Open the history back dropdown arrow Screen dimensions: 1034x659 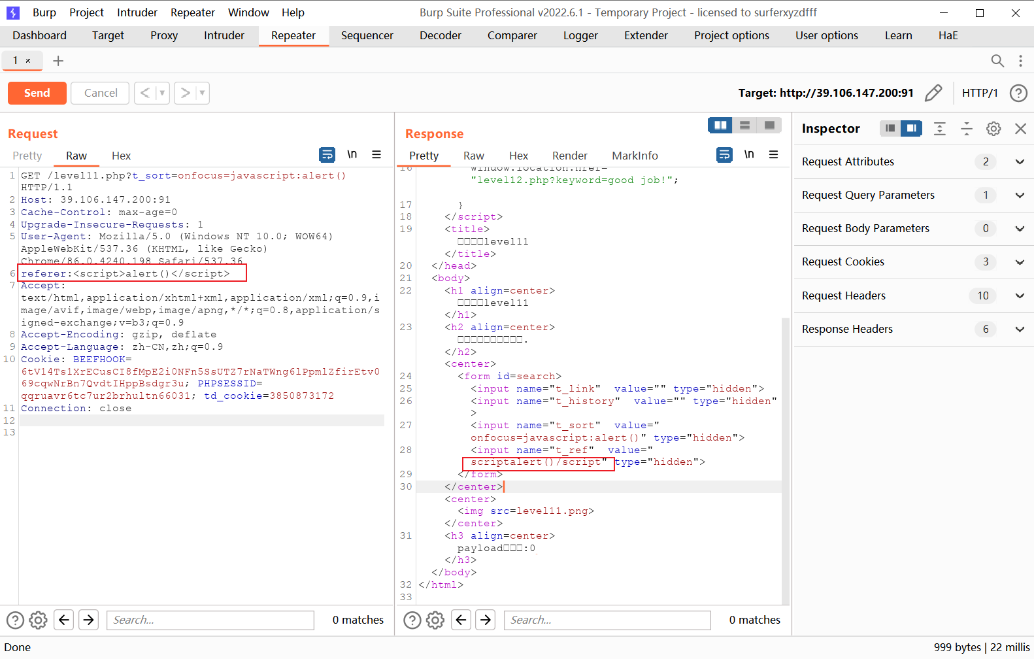(162, 93)
